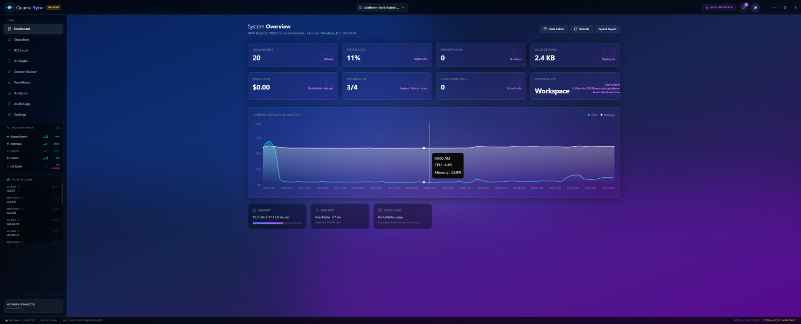Refresh the Provider Pulse panel
The image size is (801, 324).
point(58,128)
